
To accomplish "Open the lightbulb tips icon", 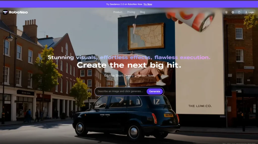I will [x=227, y=12].
